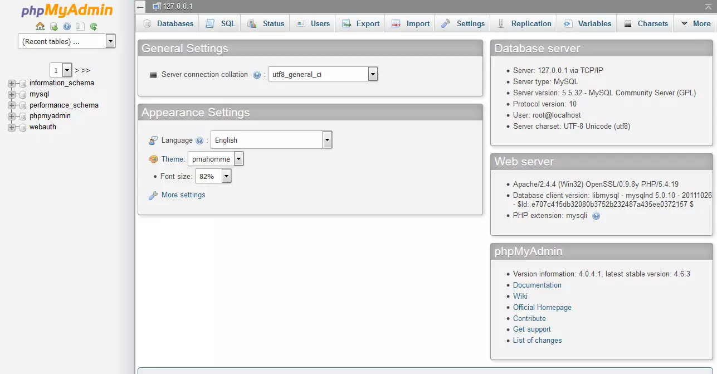Open the Font size dropdown showing 82%
This screenshot has width=717, height=374.
[213, 176]
